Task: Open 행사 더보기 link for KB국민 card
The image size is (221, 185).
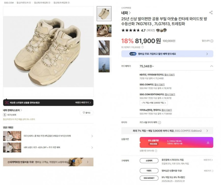Action: click(x=169, y=75)
